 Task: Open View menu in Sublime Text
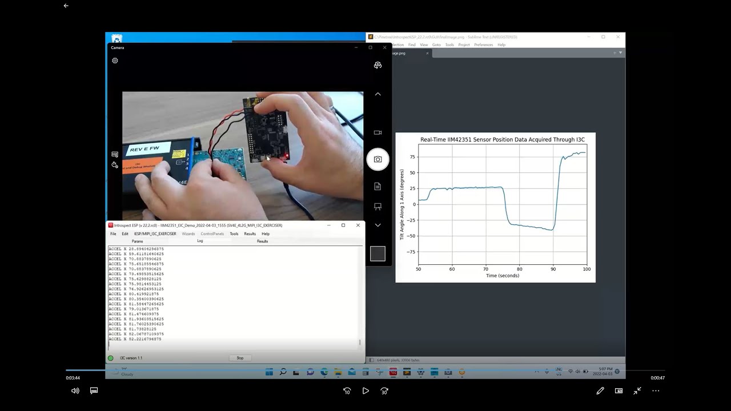424,45
